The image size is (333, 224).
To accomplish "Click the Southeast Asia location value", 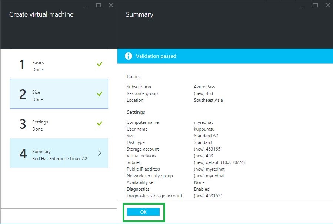I will (208, 100).
